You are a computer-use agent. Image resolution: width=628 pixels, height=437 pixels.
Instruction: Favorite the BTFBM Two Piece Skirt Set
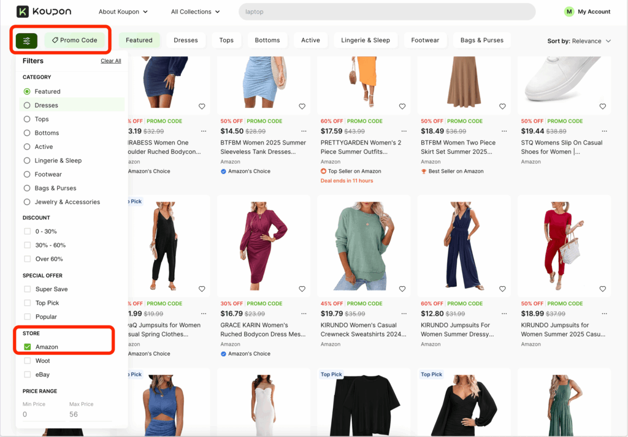(502, 107)
